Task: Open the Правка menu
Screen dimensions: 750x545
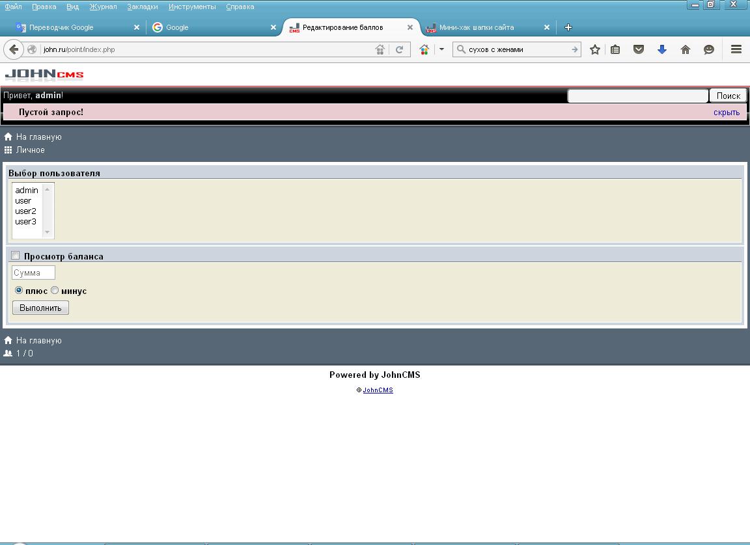Action: point(44,7)
